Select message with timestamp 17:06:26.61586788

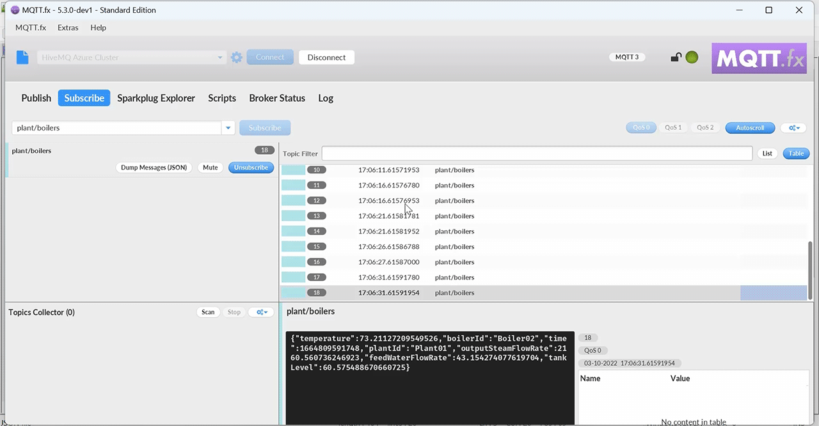click(x=543, y=247)
